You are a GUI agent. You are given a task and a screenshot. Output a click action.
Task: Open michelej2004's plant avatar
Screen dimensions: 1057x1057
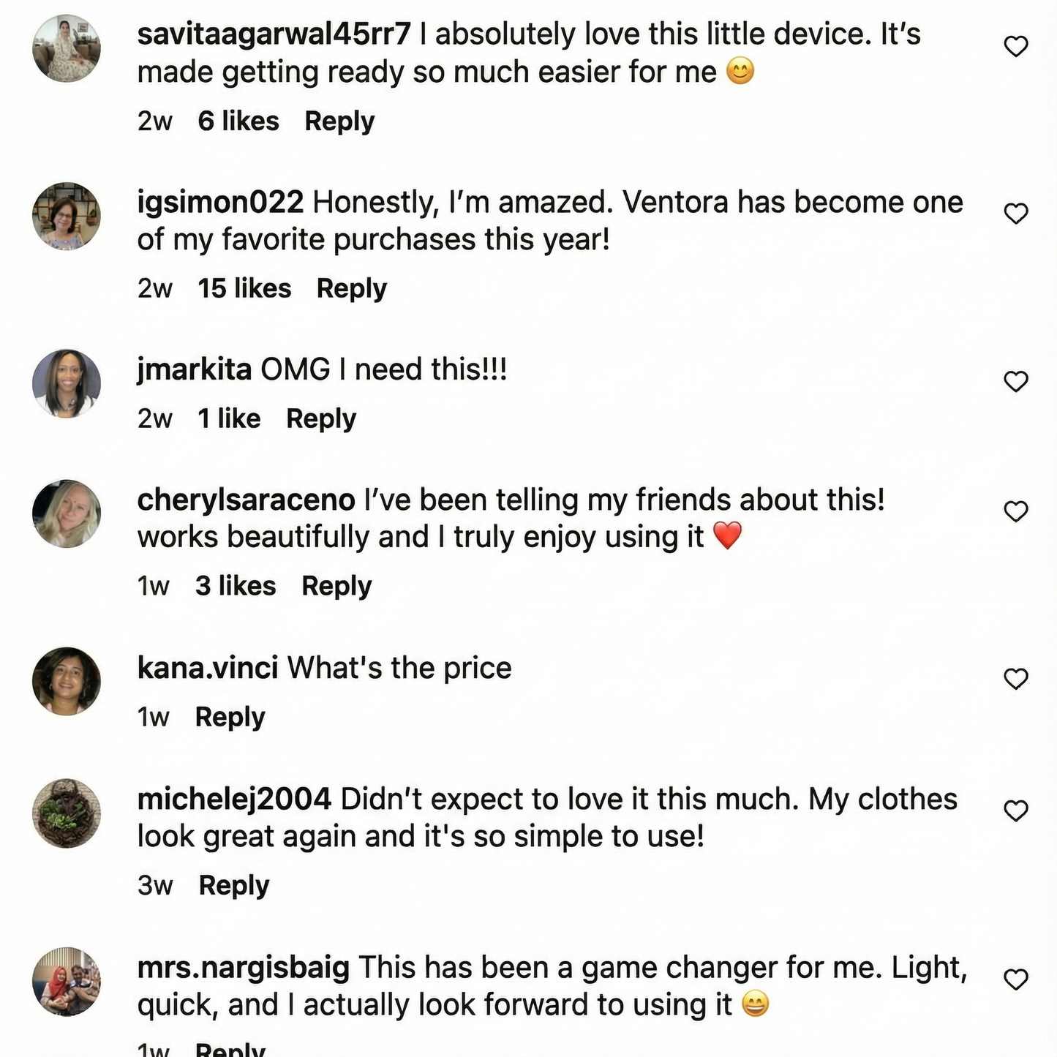pyautogui.click(x=67, y=813)
